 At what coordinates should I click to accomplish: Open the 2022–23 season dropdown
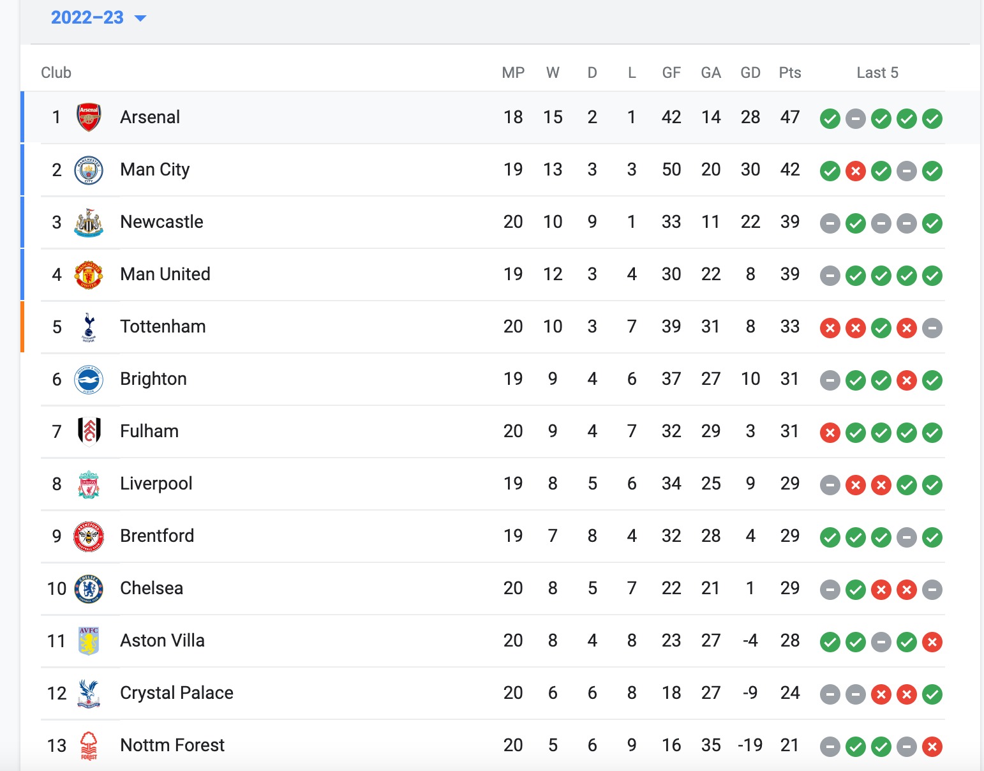pyautogui.click(x=98, y=18)
